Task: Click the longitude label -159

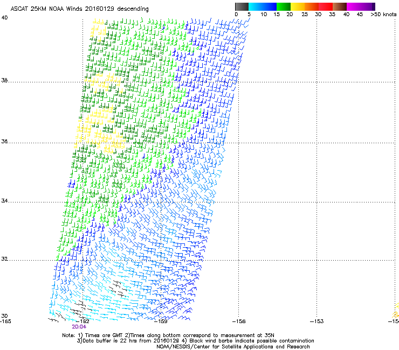Action: [161, 321]
